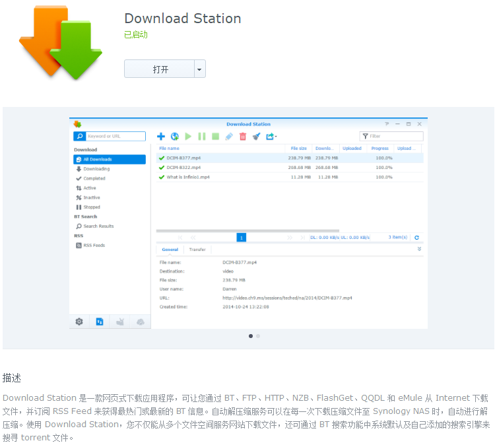Click the globe add-URL icon
Image resolution: width=495 pixels, height=445 pixels.
coord(175,137)
